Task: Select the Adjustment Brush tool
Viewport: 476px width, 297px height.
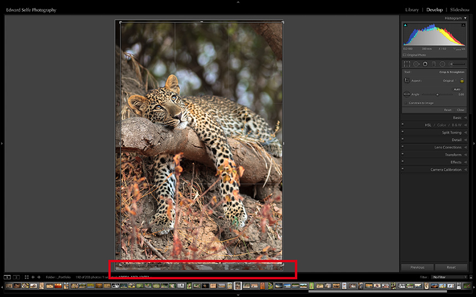Action: click(x=457, y=64)
